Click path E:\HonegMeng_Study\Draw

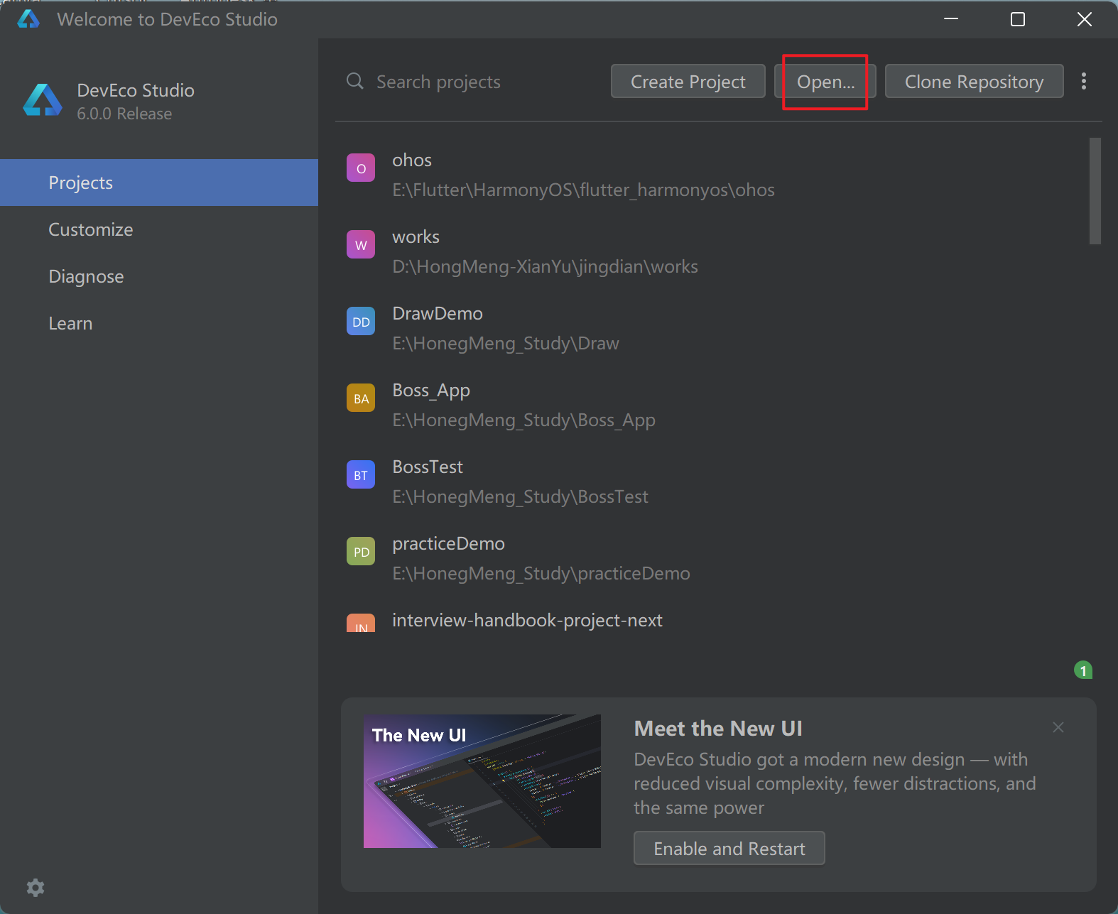click(x=506, y=344)
